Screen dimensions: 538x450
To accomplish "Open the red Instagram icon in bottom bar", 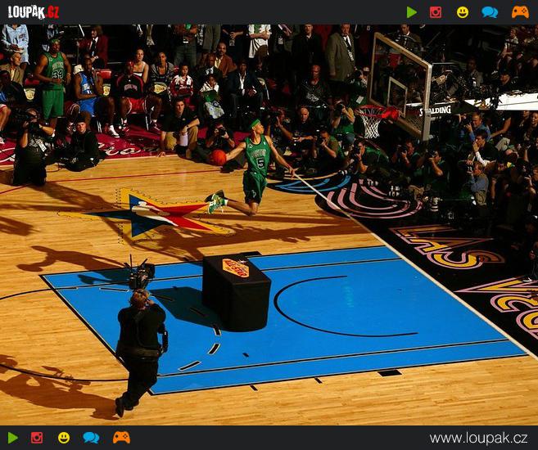I will [x=37, y=438].
